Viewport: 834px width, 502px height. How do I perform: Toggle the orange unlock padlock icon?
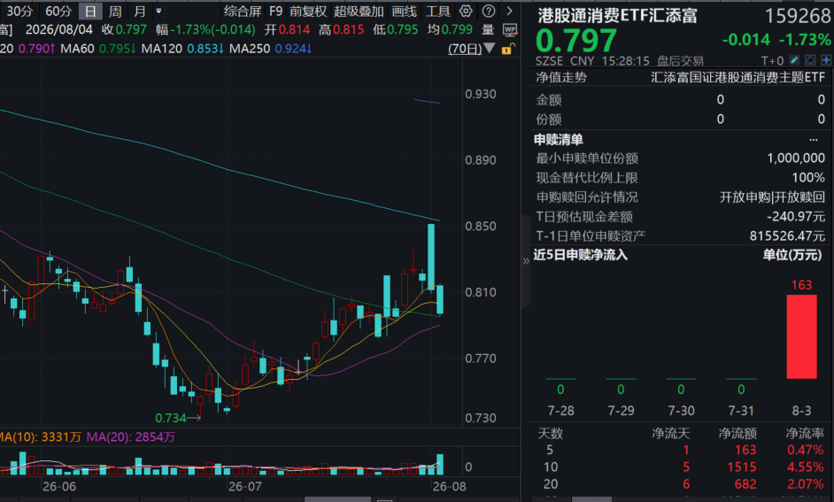tap(507, 49)
